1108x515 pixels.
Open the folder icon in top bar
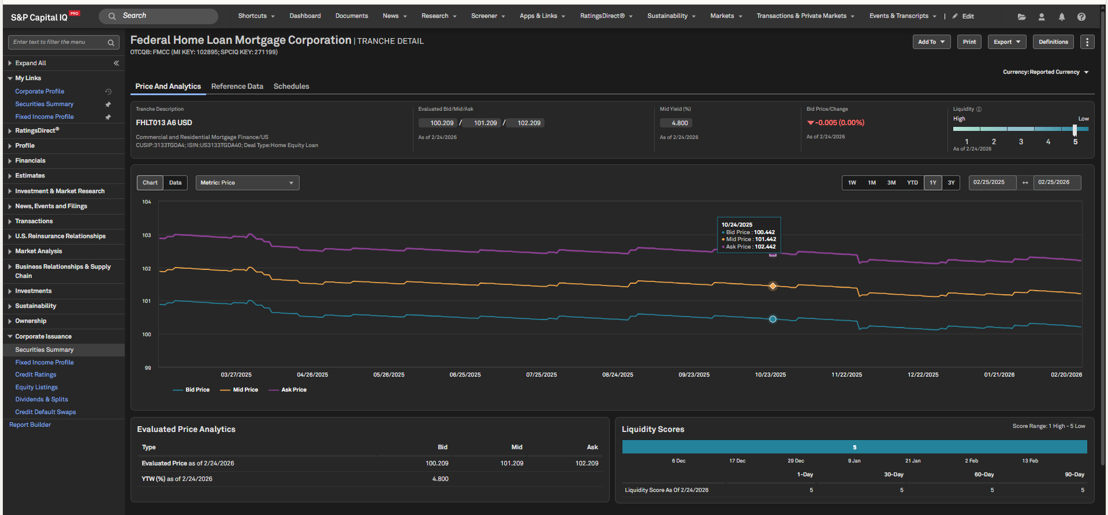pos(1021,17)
